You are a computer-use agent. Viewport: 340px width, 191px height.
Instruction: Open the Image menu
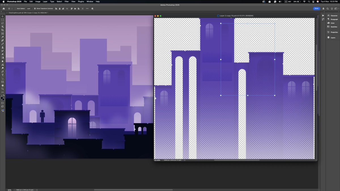[x=38, y=1]
